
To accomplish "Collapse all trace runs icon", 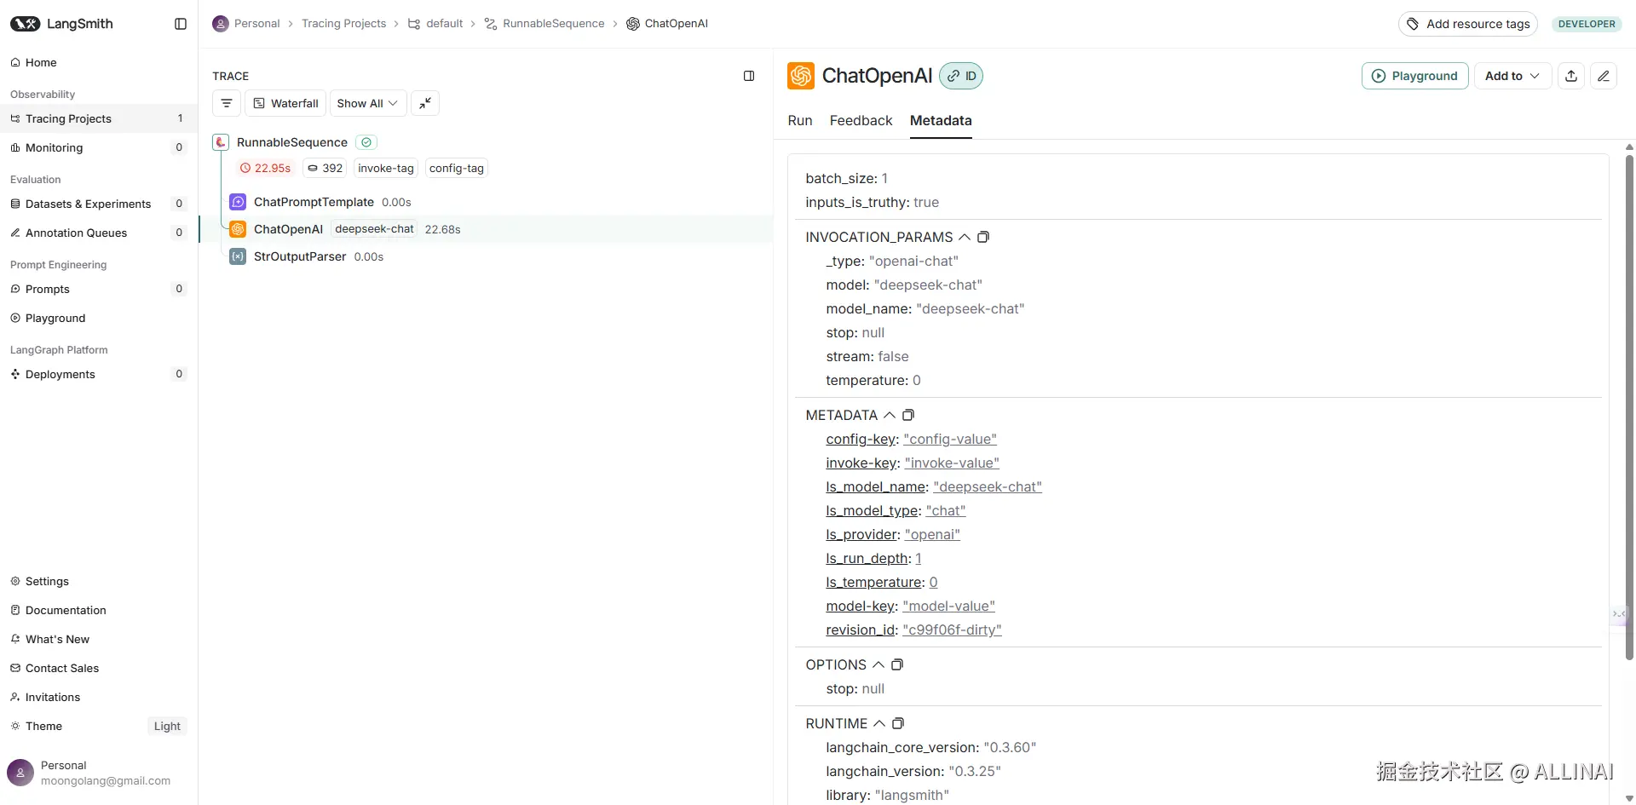I will 425,103.
